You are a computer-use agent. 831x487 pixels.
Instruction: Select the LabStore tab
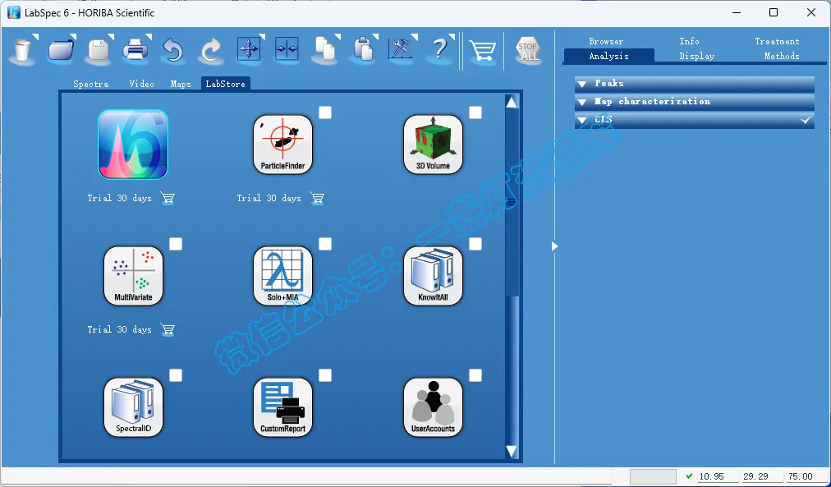click(226, 84)
